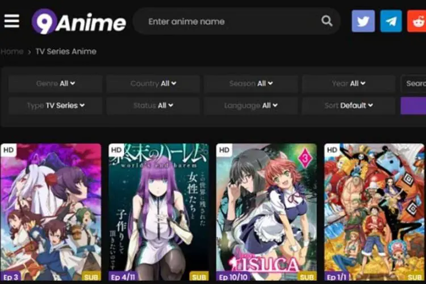Go to Home breadcrumb link
This screenshot has height=284, width=426.
(x=12, y=51)
